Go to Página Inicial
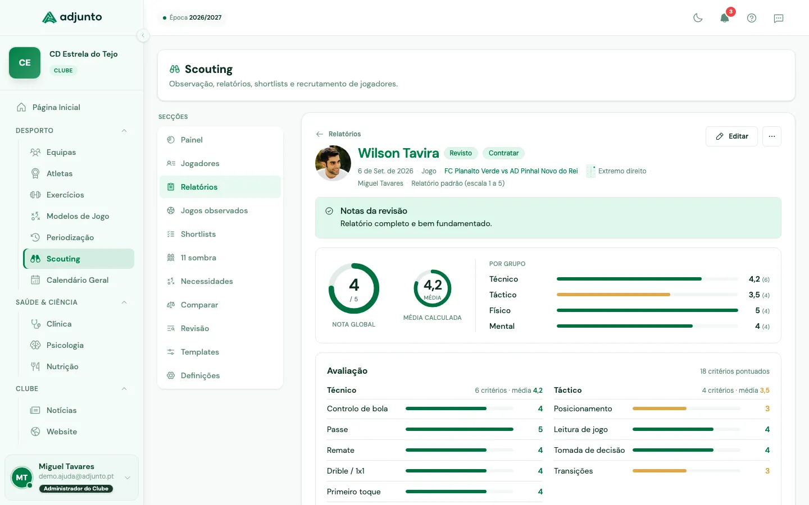The image size is (809, 505). 72,107
